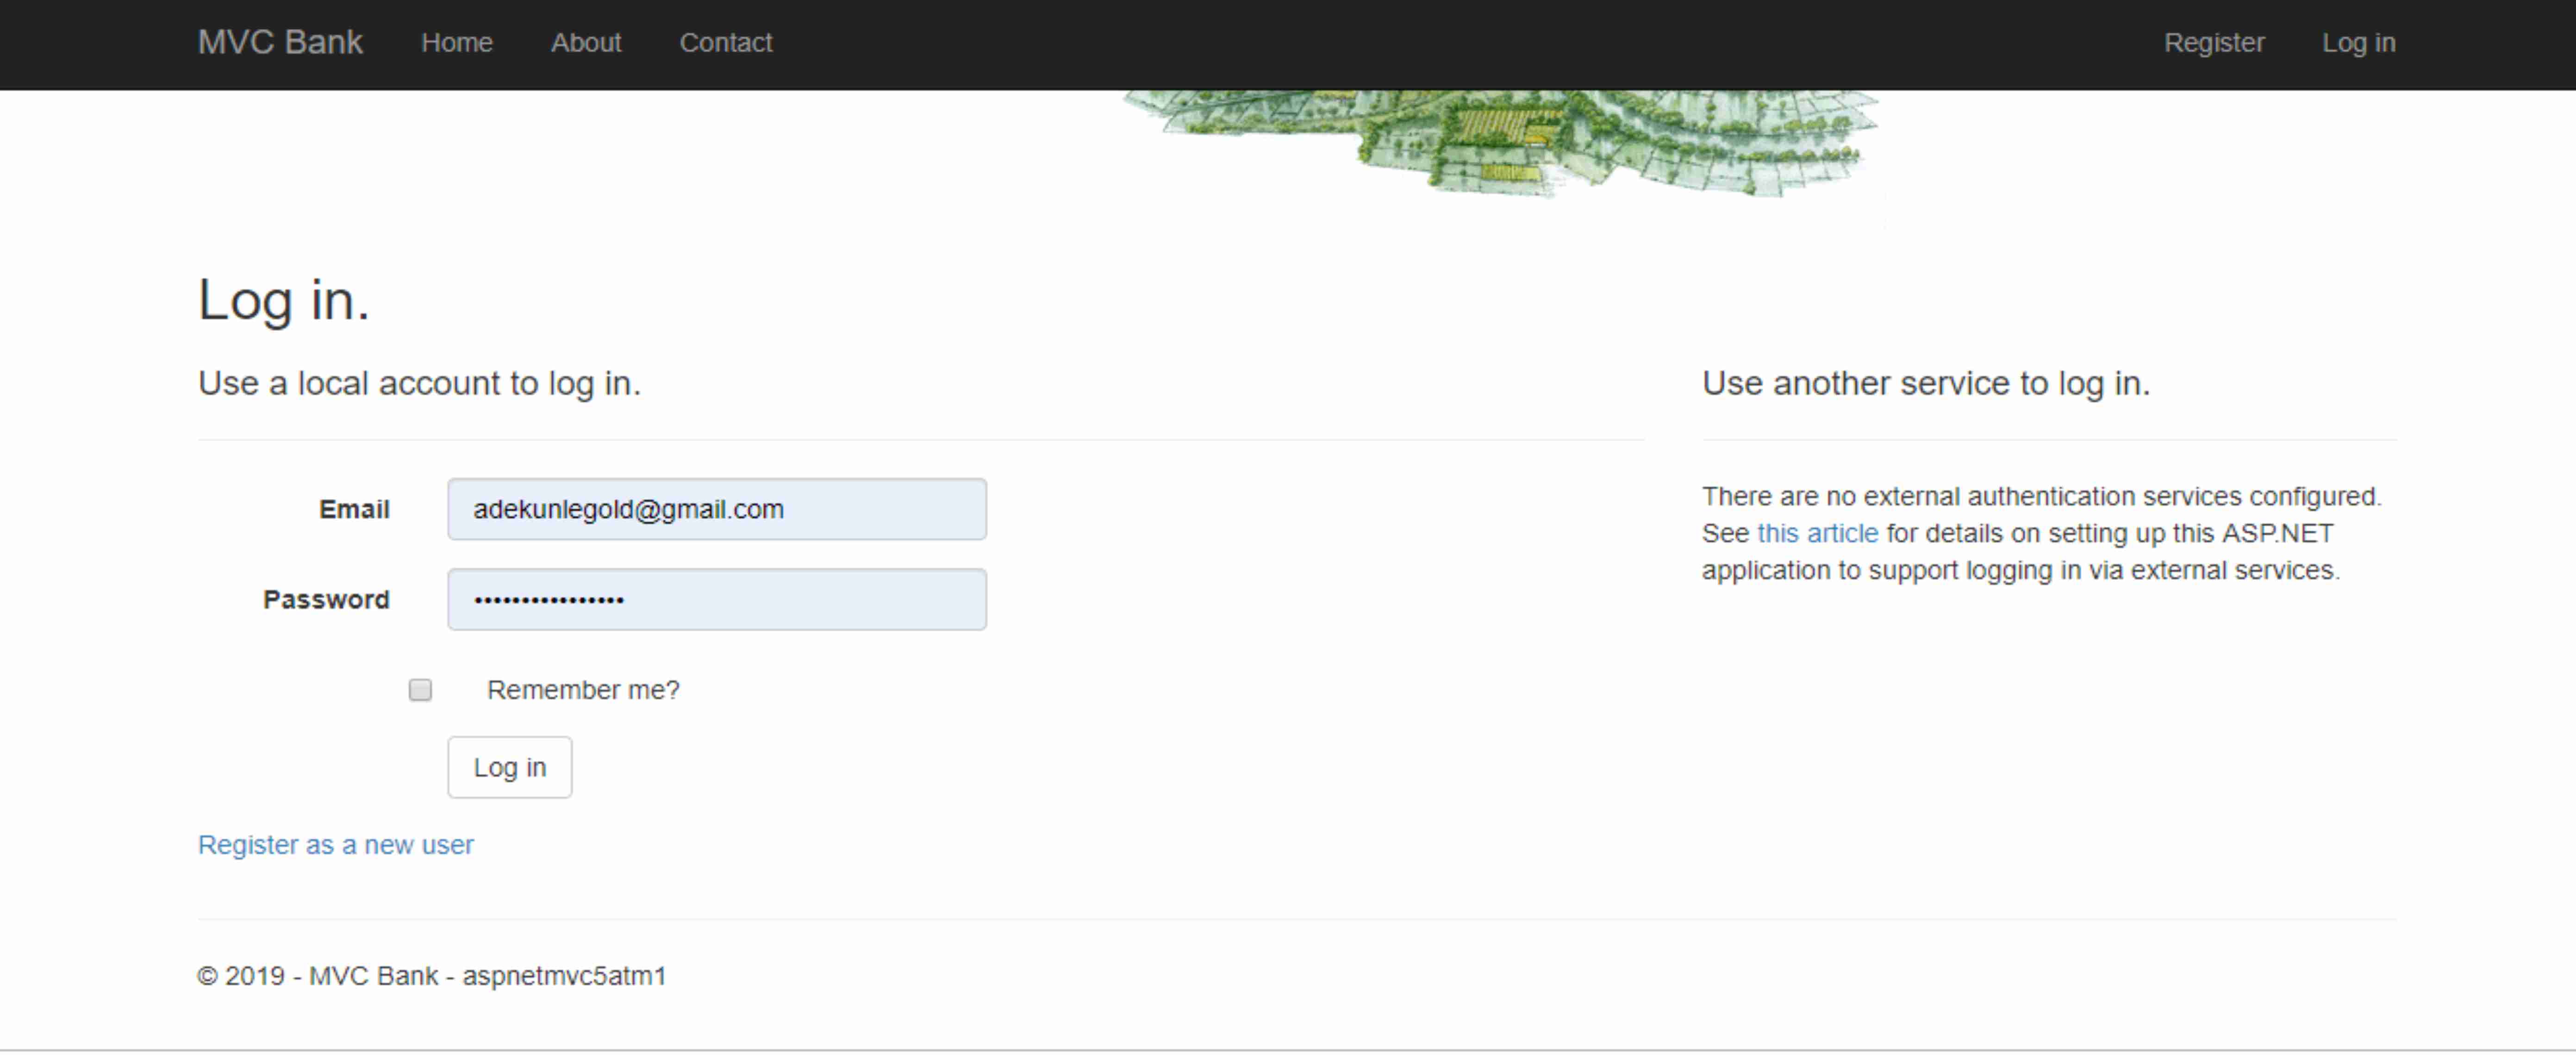Click the 'Remember me?' label text
Screen dimensions: 2576x1055
tap(583, 690)
